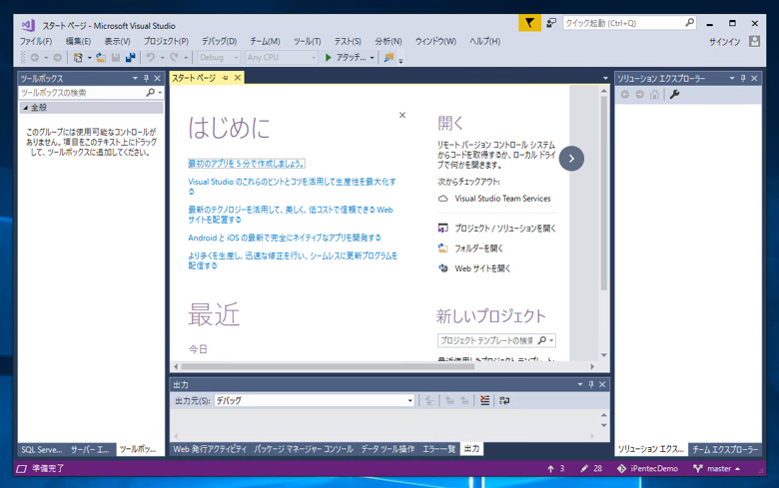
Task: Click the Clear All icon in Output panel
Action: pyautogui.click(x=485, y=400)
